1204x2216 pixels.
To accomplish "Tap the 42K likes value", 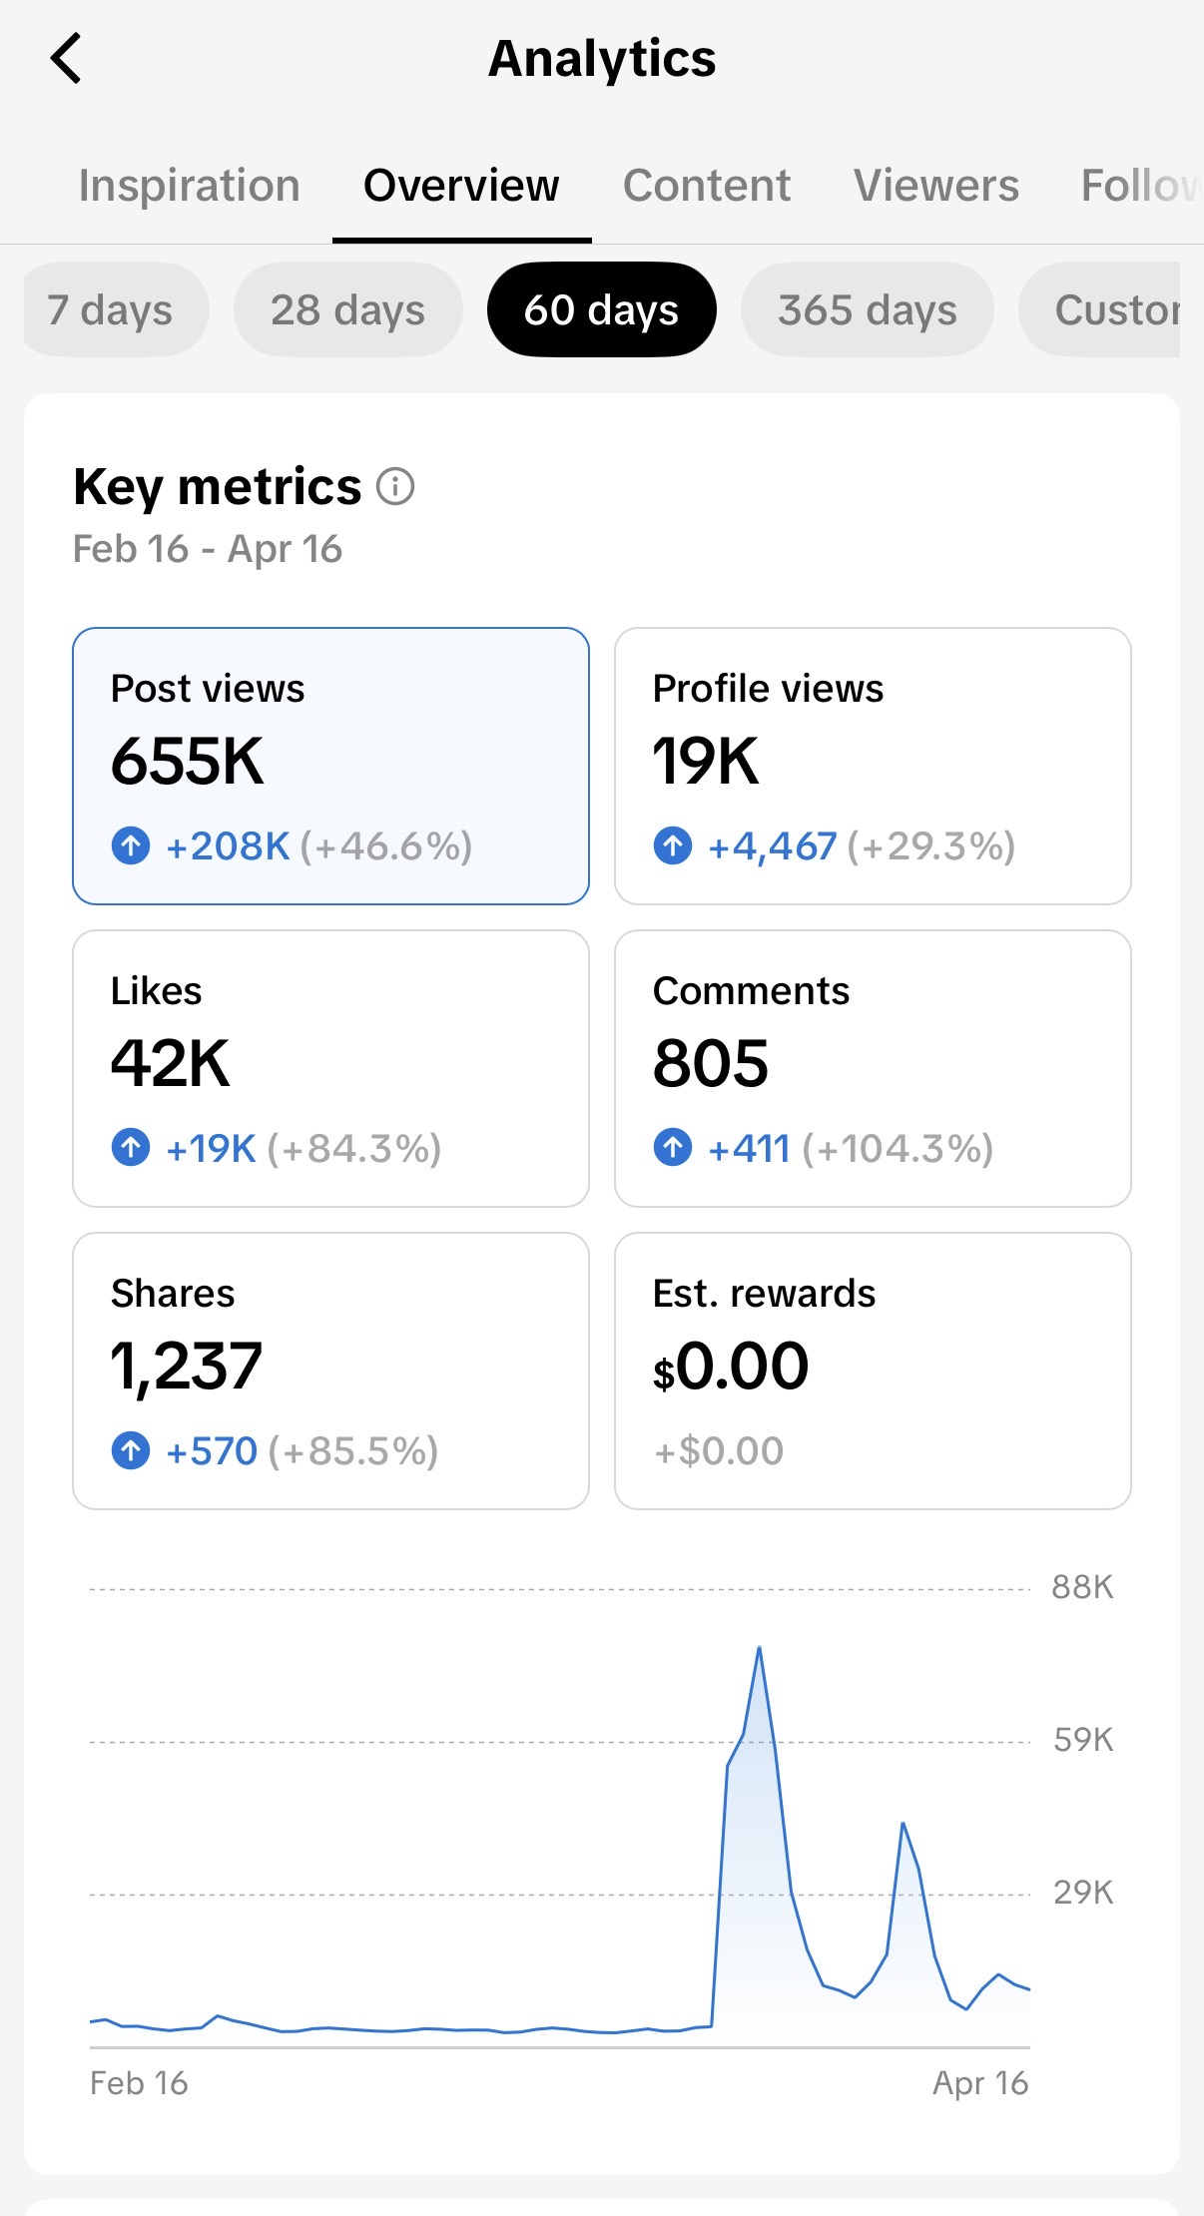I will point(171,1063).
